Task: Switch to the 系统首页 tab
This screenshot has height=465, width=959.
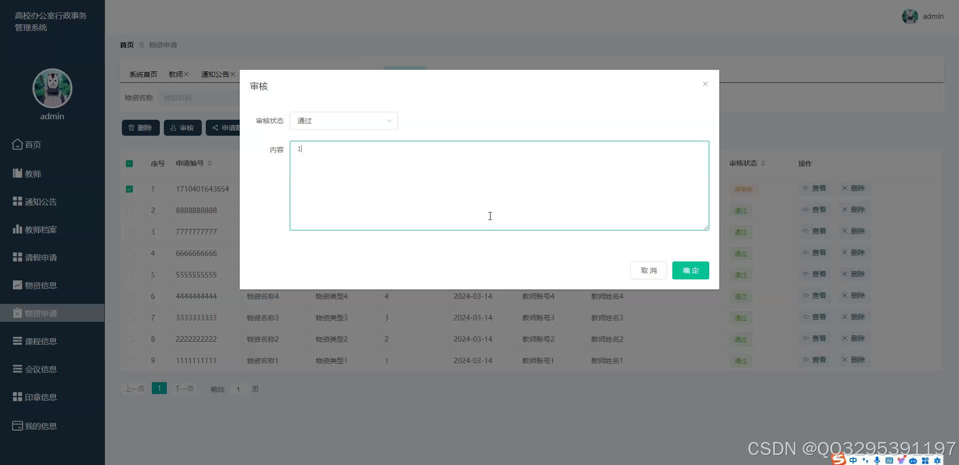Action: point(143,74)
